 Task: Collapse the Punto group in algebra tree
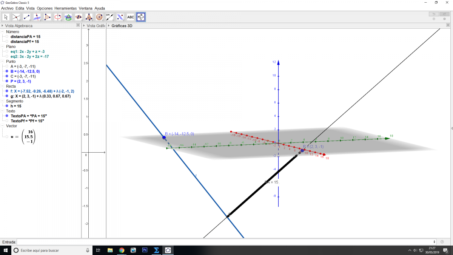3,61
